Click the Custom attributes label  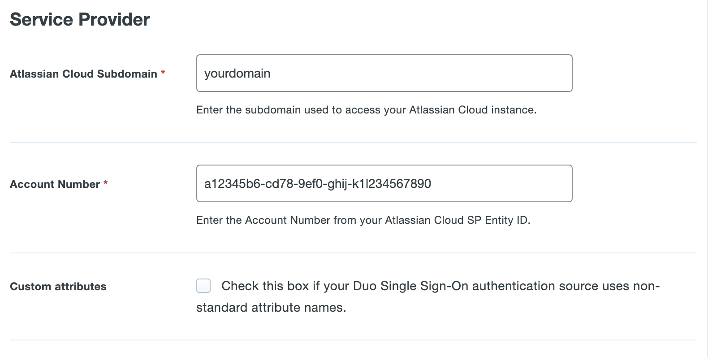(x=58, y=286)
